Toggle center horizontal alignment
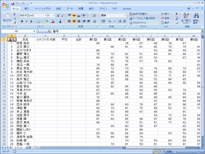 point(74,21)
